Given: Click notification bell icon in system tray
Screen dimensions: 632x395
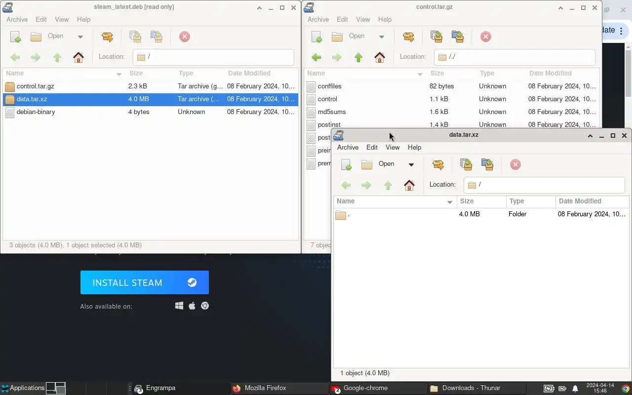Looking at the screenshot, I should click(x=575, y=389).
